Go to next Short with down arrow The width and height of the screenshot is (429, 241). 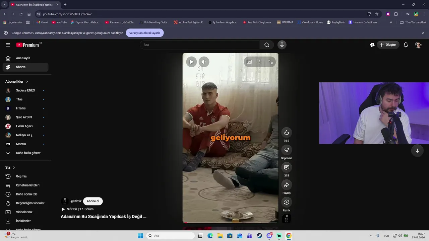coord(417,151)
